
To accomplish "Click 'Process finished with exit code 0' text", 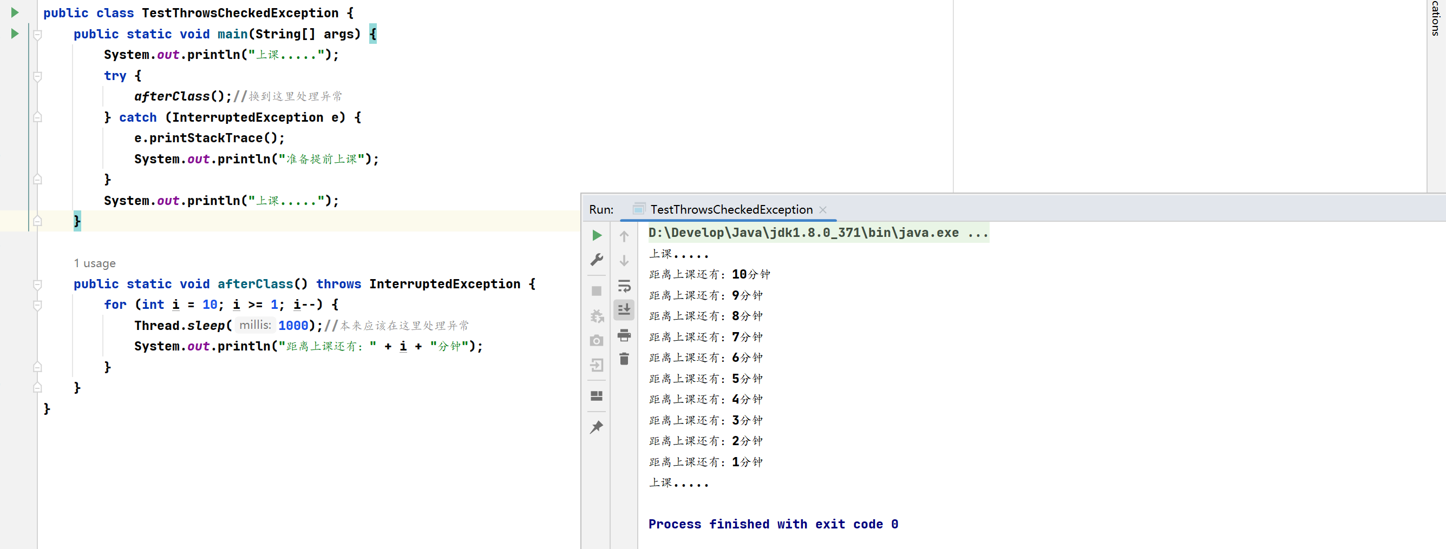I will [773, 524].
